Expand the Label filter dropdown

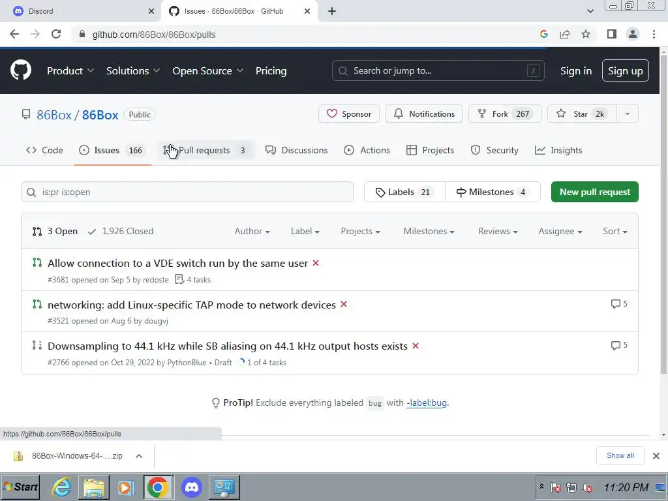point(305,231)
